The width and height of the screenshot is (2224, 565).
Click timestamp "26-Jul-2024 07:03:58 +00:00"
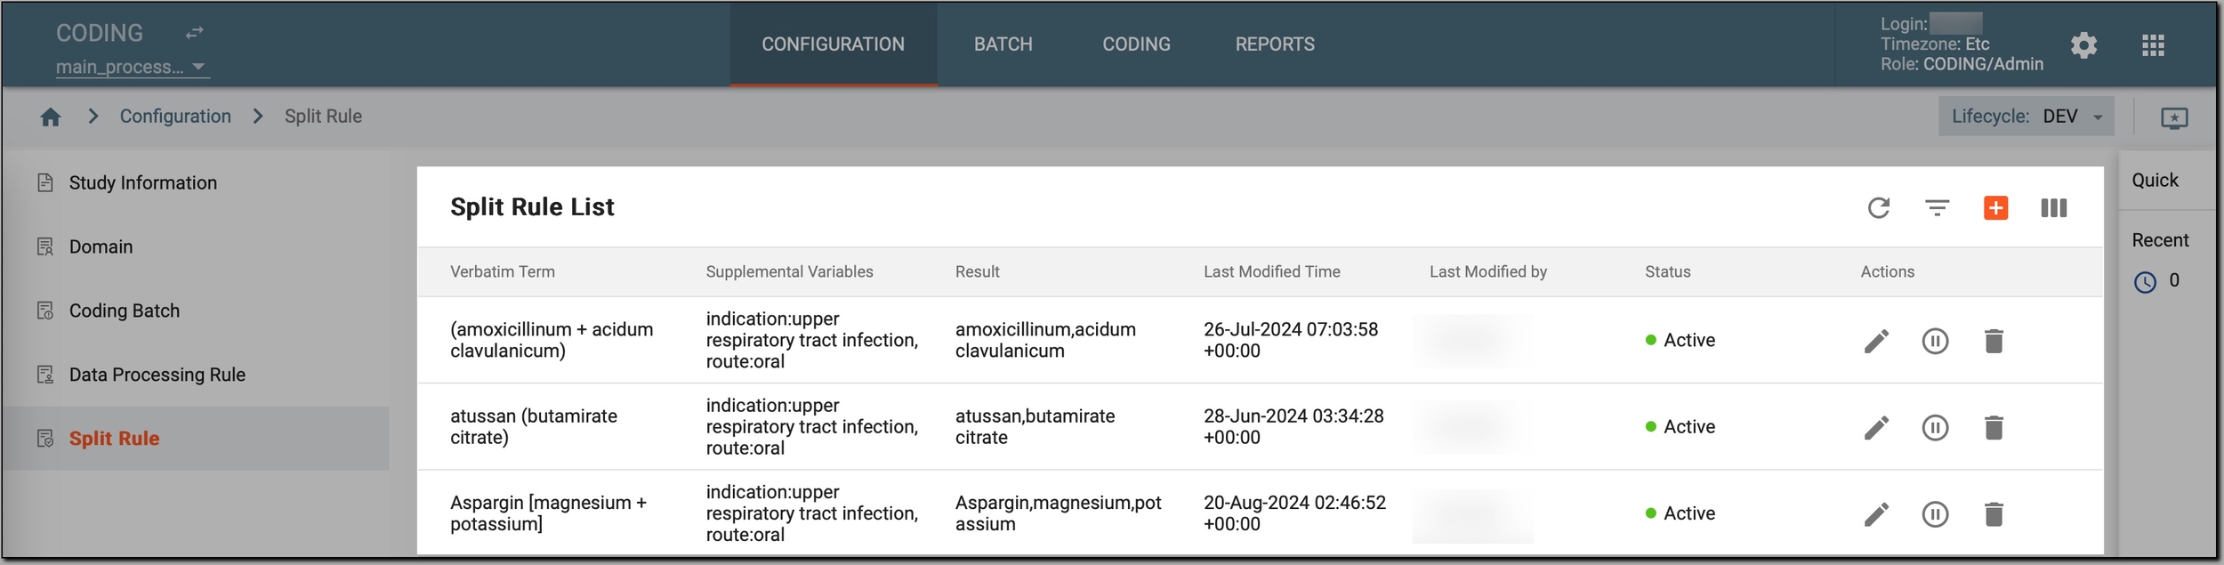1291,340
